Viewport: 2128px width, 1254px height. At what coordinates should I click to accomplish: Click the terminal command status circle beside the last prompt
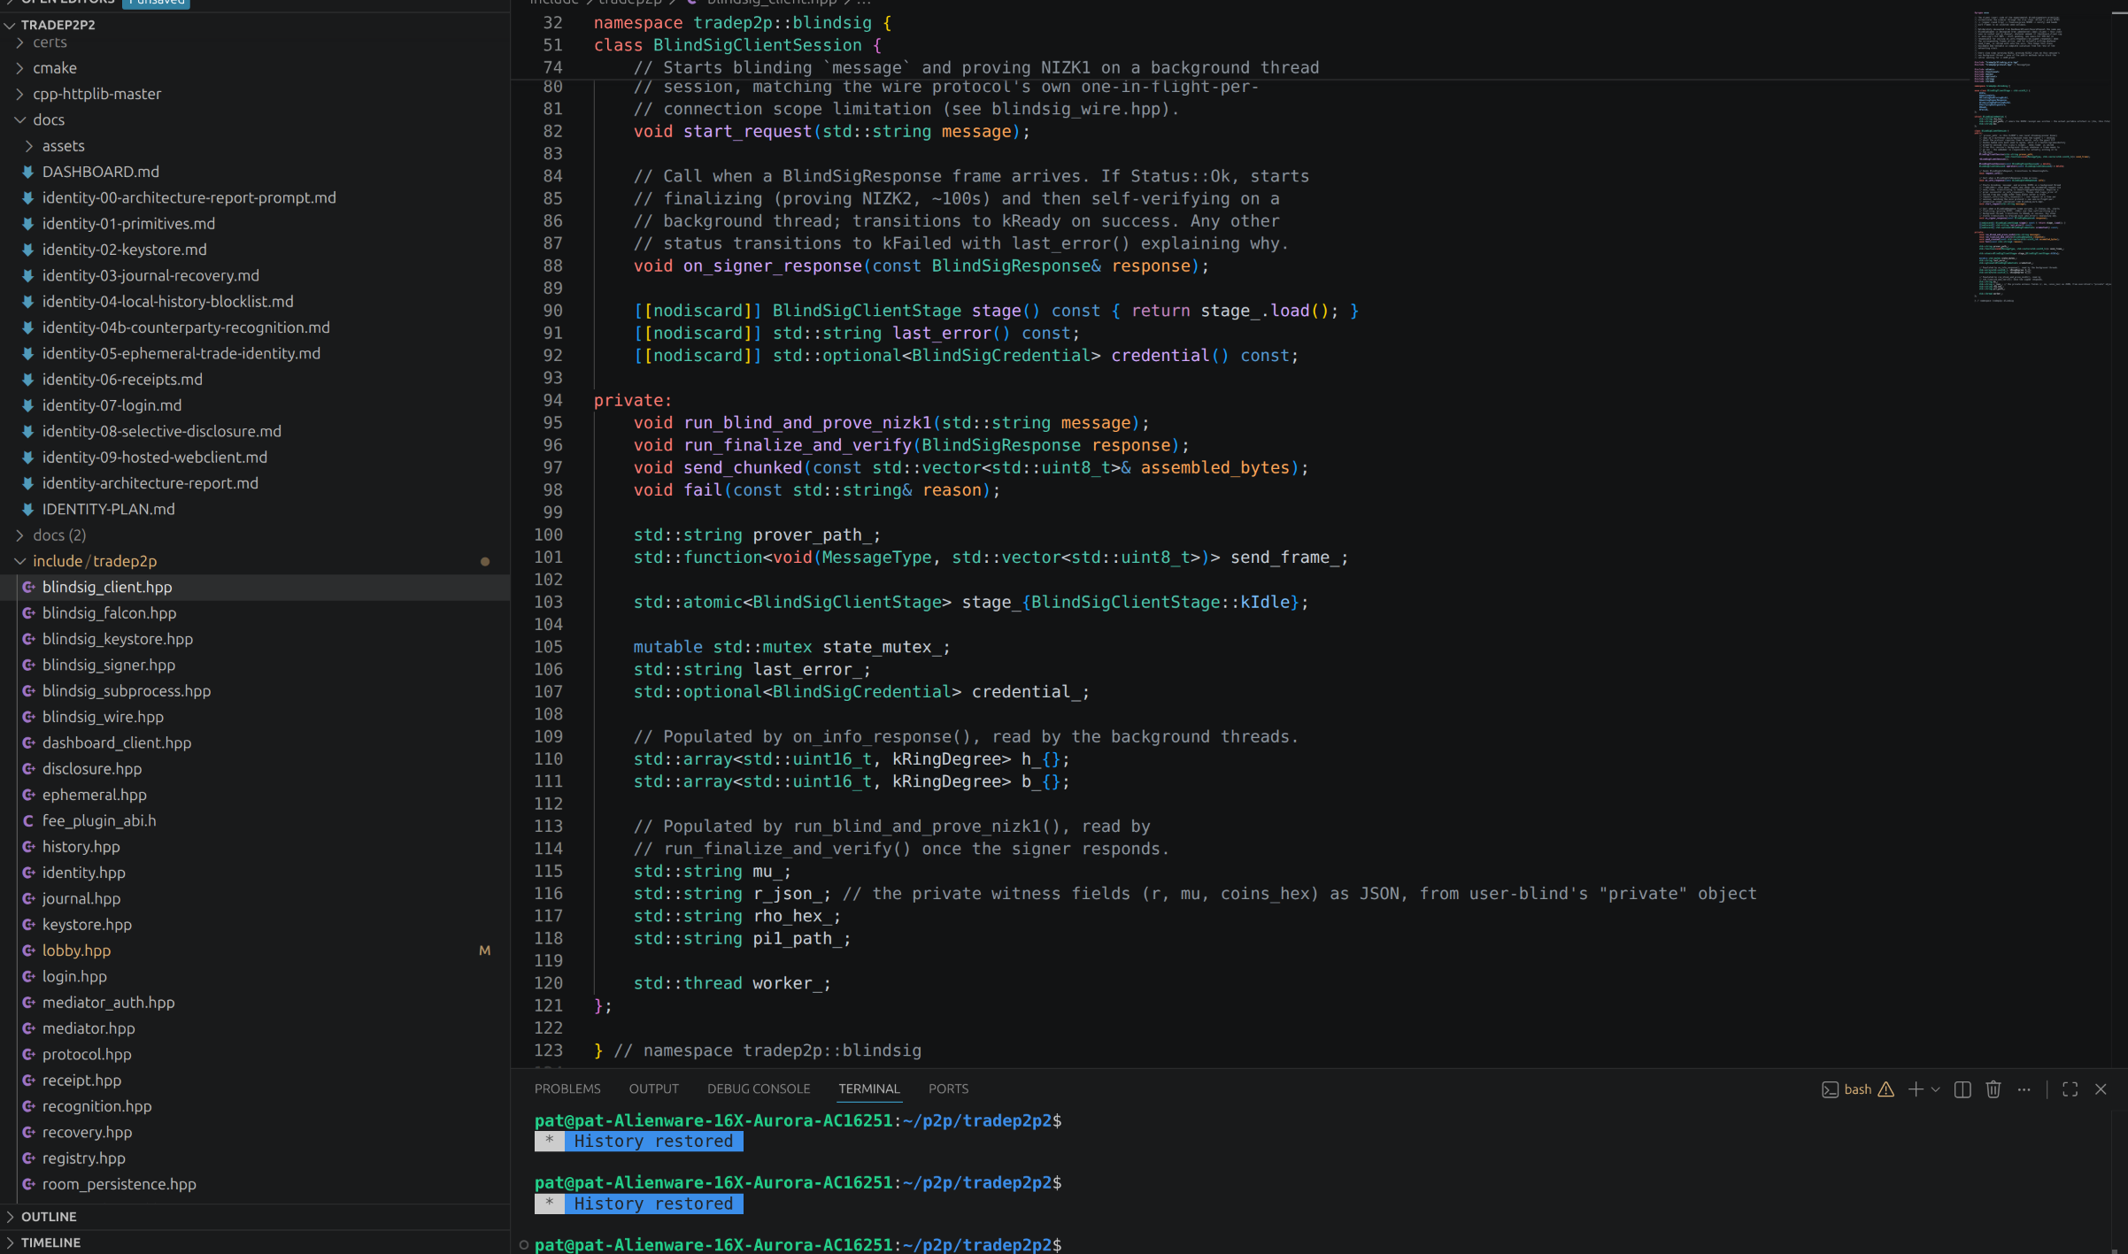(x=524, y=1245)
